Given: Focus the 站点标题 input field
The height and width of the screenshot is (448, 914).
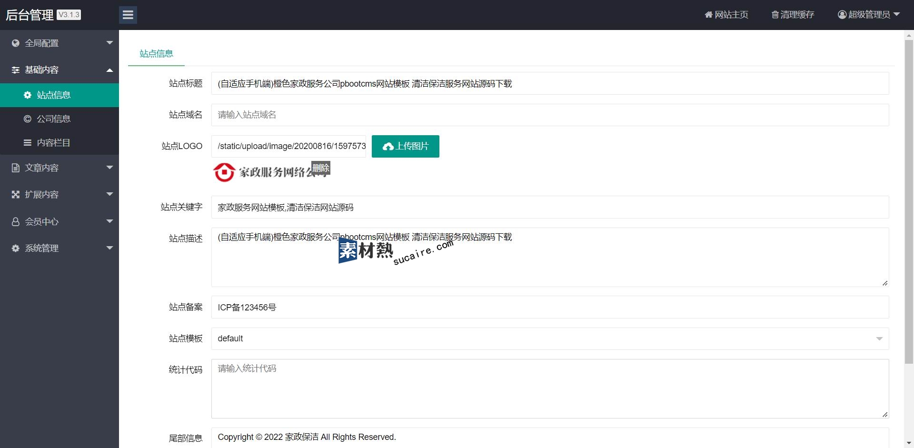Looking at the screenshot, I should (x=550, y=83).
